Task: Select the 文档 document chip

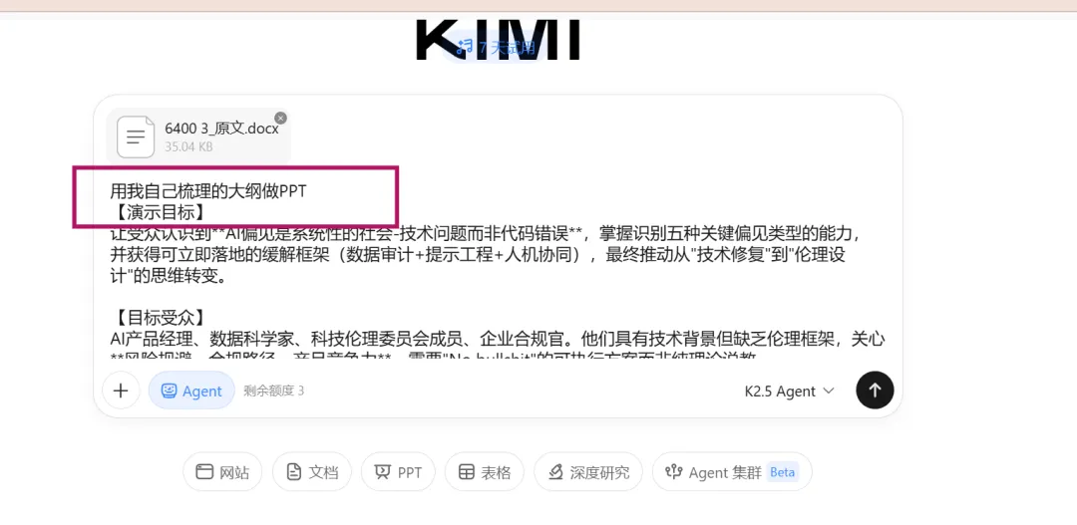Action: [x=312, y=471]
